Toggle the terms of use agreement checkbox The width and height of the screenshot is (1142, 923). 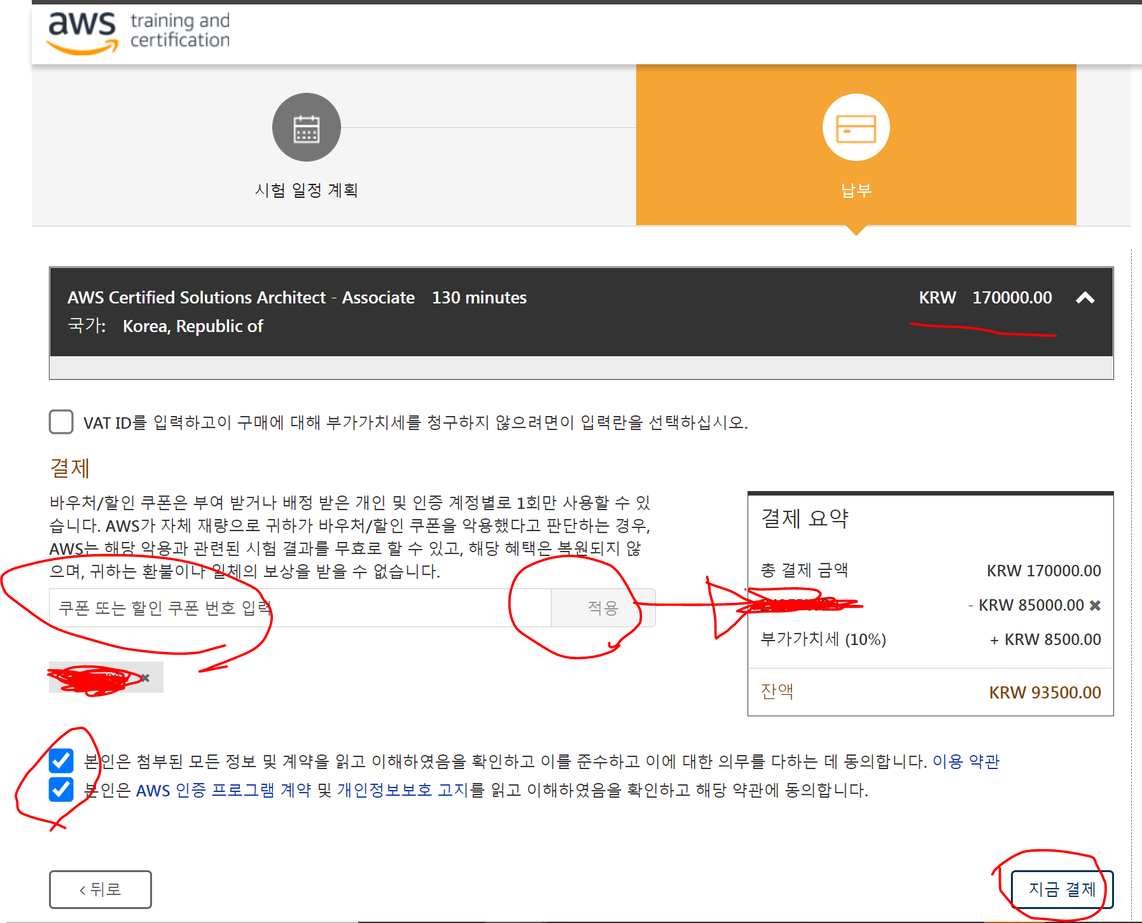tap(61, 761)
